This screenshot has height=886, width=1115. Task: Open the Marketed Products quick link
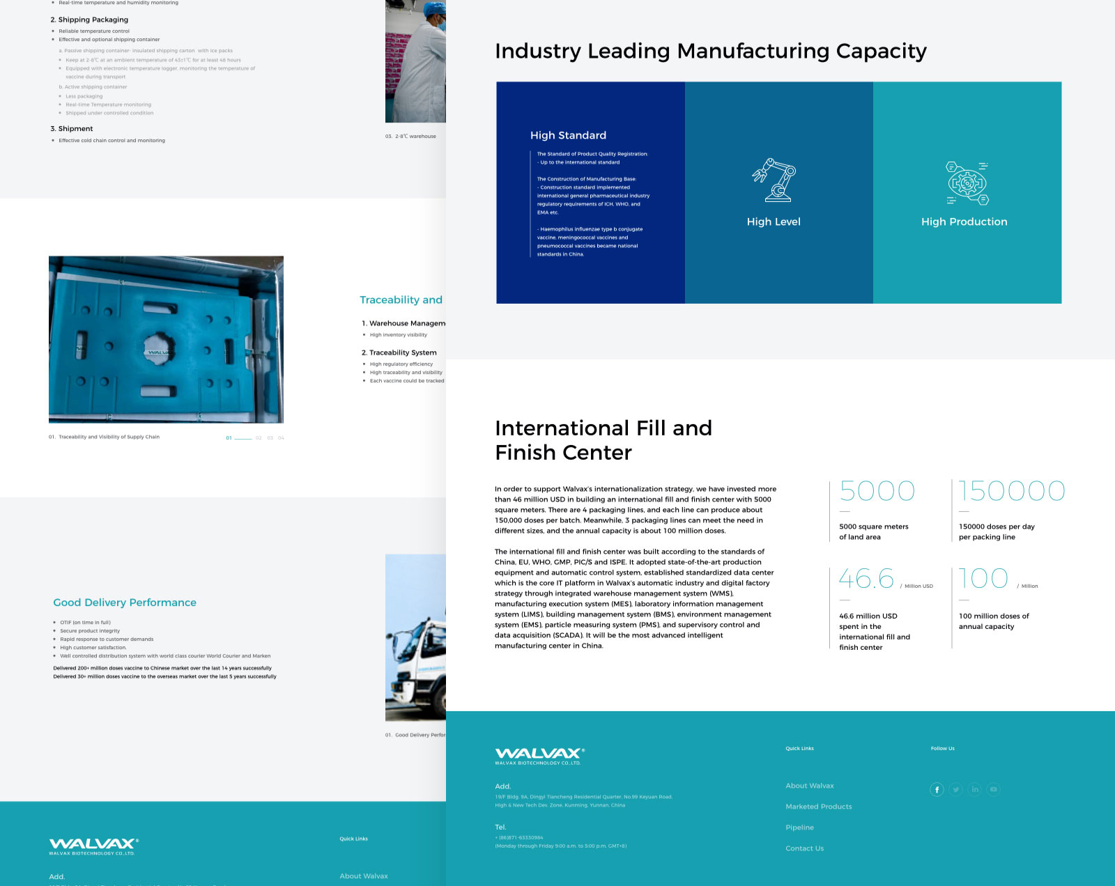pos(819,807)
